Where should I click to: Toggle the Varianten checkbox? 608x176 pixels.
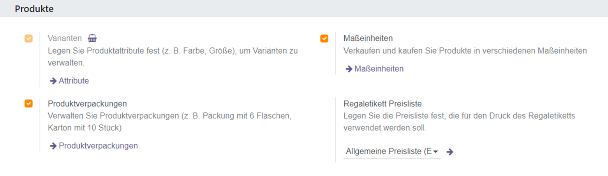pyautogui.click(x=28, y=38)
